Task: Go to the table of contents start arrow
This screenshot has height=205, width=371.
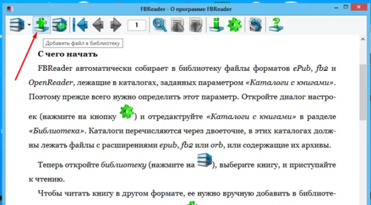Action: [x=80, y=25]
